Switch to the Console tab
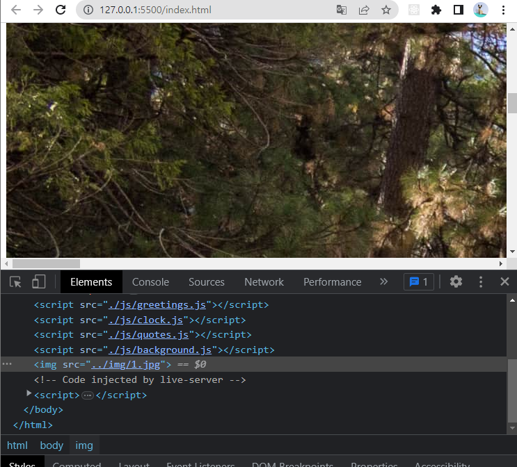The width and height of the screenshot is (517, 467). click(151, 282)
